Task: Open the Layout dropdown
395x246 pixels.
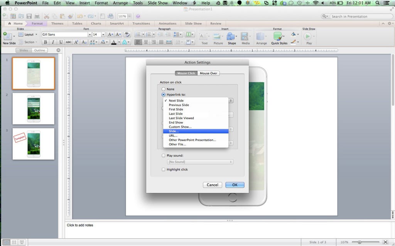Action: click(x=28, y=34)
